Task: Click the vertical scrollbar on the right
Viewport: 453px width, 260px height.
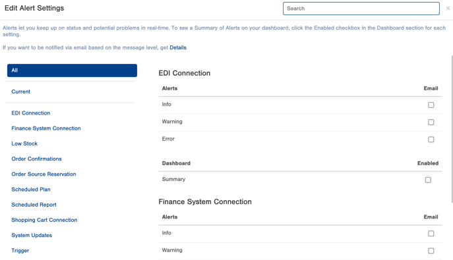Action: pyautogui.click(x=452, y=129)
